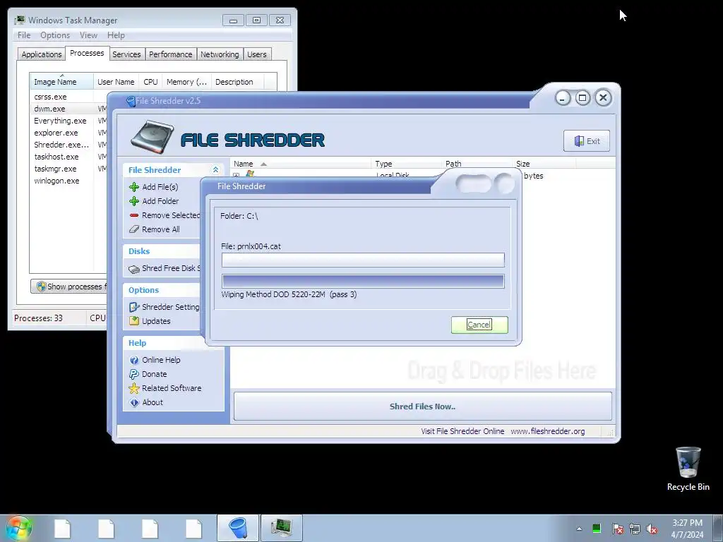The image size is (723, 542).
Task: Sort Task Manager by Image Name column
Action: coord(61,82)
